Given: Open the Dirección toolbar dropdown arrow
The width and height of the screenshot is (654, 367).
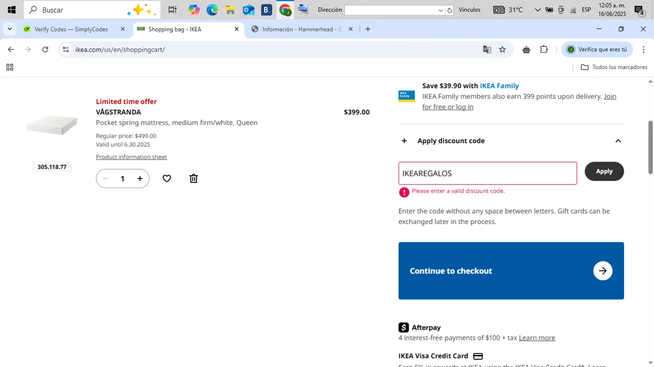Looking at the screenshot, I should point(440,10).
